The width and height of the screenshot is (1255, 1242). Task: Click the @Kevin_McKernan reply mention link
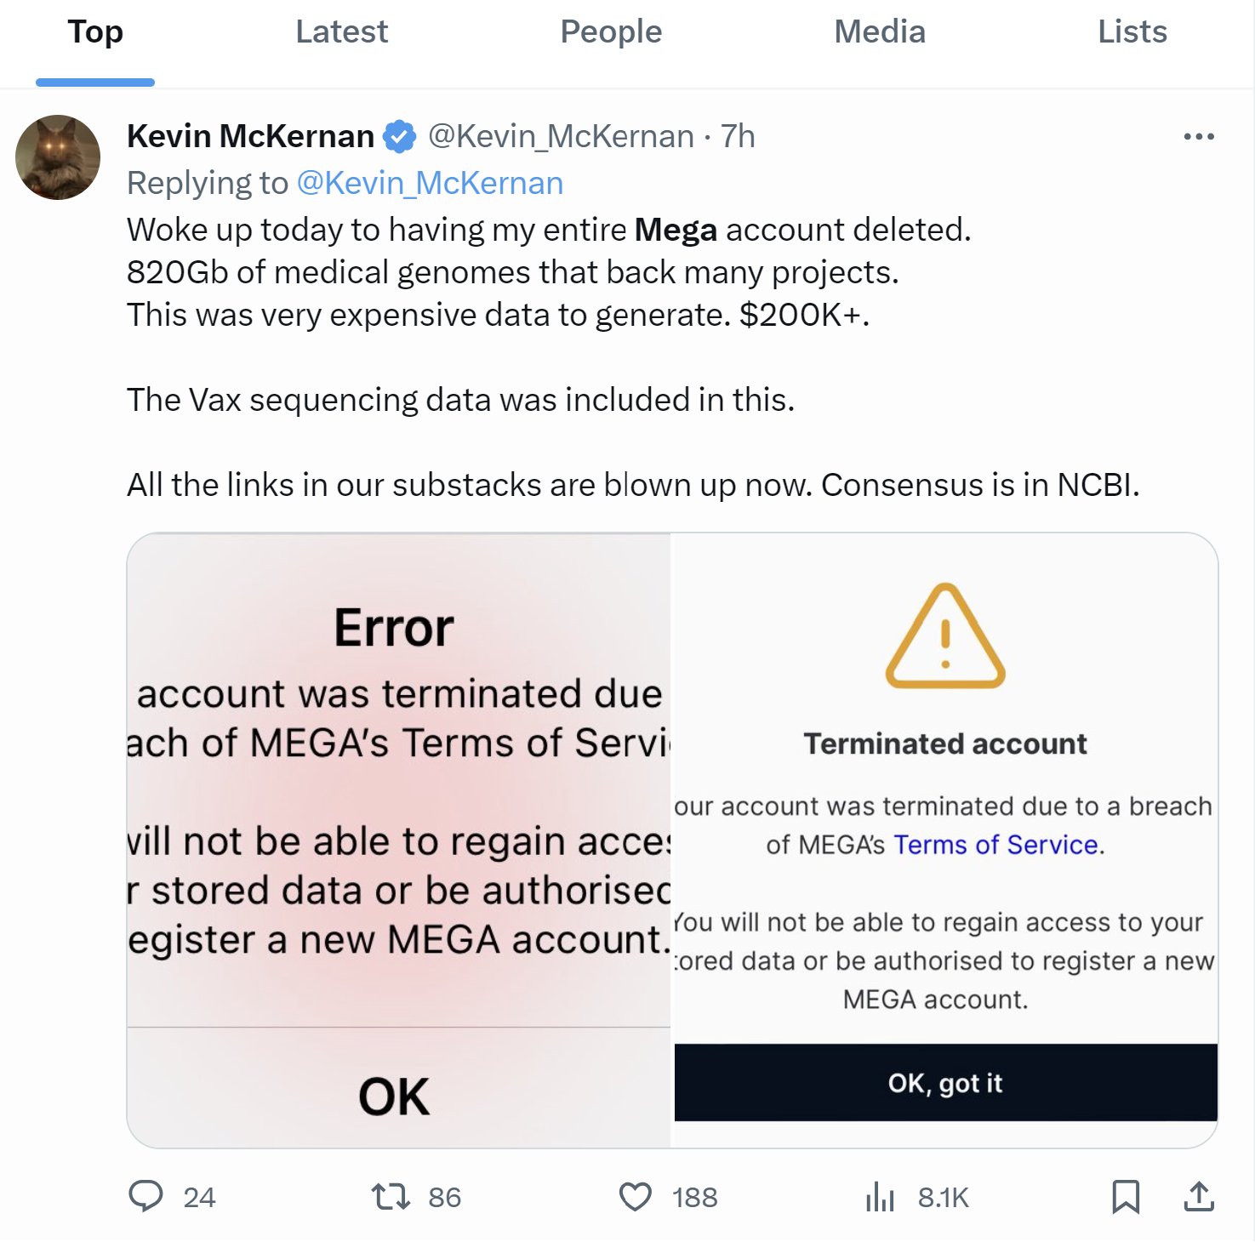tap(430, 183)
